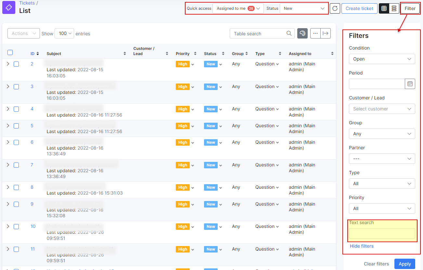Open the Assigned to me quick access menu
Image resolution: width=423 pixels, height=270 pixels.
[x=238, y=8]
